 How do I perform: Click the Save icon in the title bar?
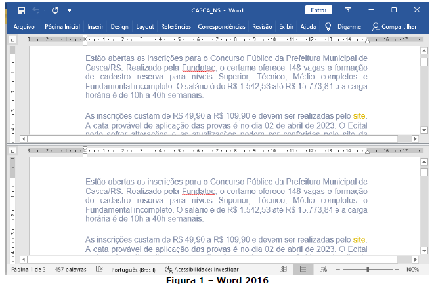[21, 10]
